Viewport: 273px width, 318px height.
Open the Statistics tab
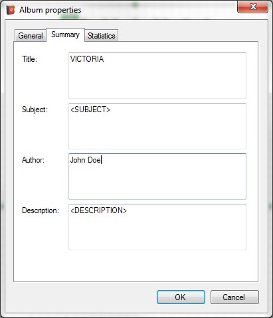tap(102, 35)
